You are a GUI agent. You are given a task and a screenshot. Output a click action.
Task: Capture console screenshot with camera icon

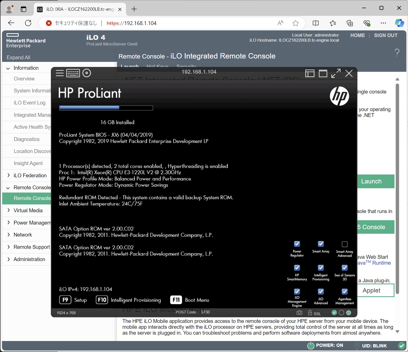pyautogui.click(x=299, y=313)
